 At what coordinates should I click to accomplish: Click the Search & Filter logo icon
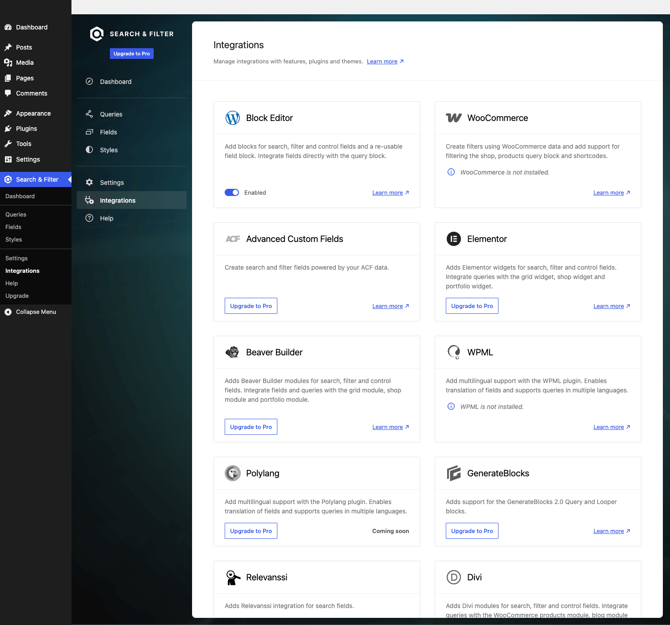96,34
